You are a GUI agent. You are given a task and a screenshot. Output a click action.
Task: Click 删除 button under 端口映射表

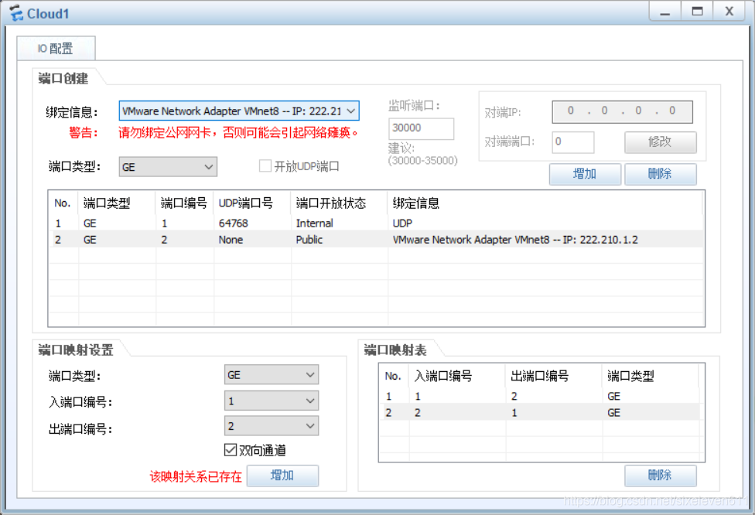point(660,476)
